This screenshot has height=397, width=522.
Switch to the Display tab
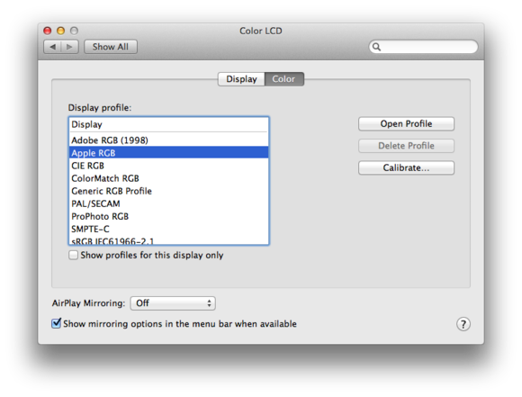(241, 79)
